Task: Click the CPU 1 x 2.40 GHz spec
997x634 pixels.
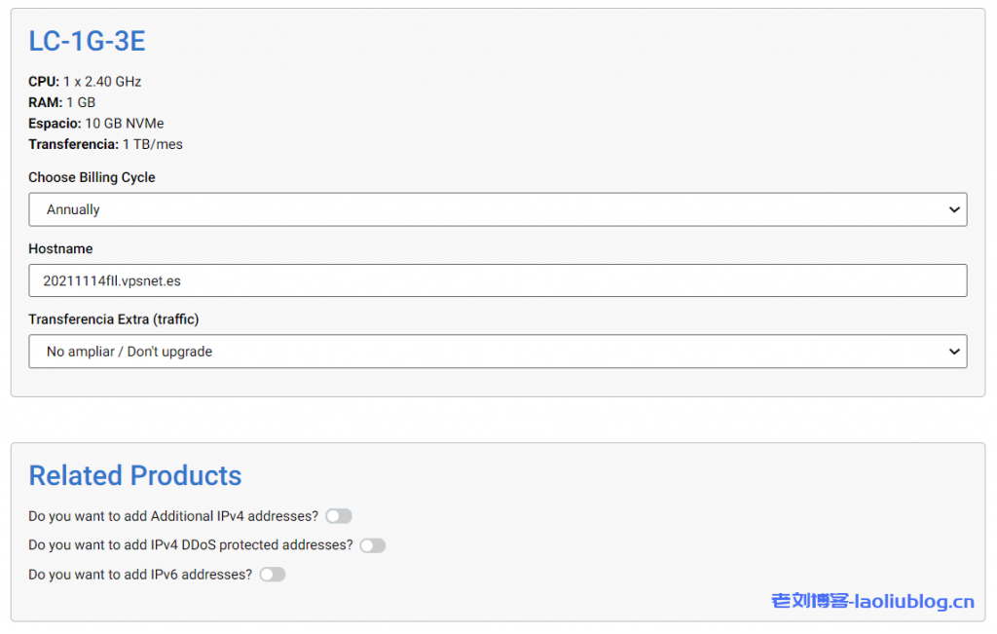Action: pos(85,82)
